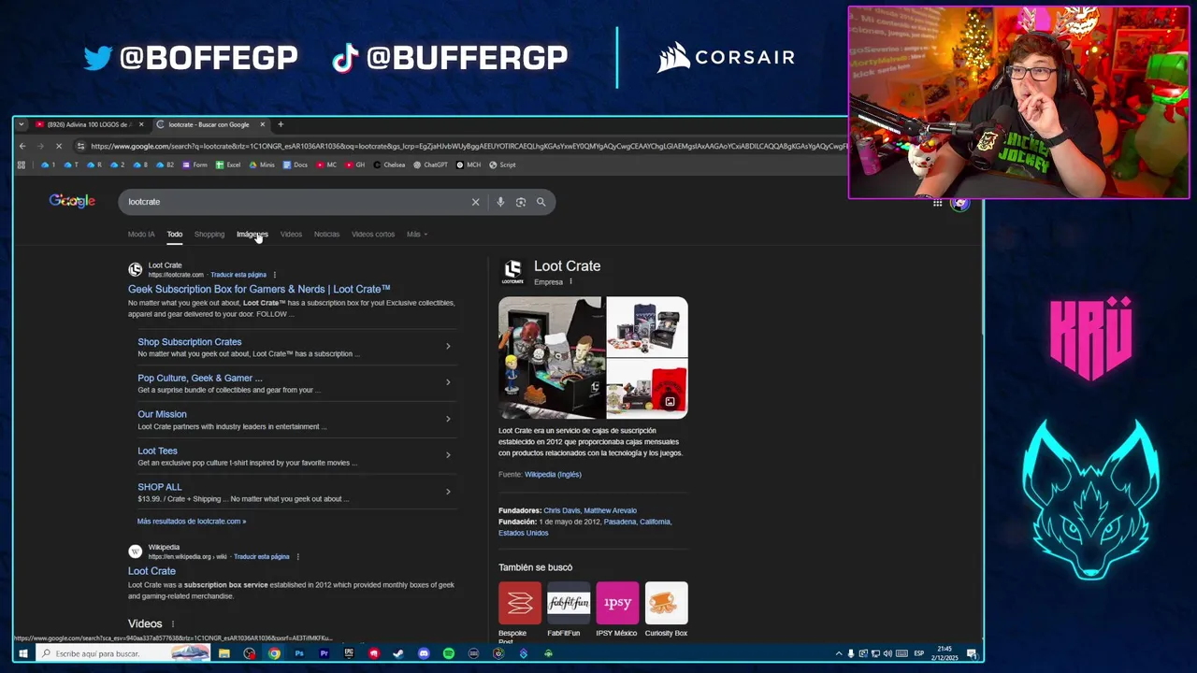Go back with the browser back arrow

(x=22, y=146)
